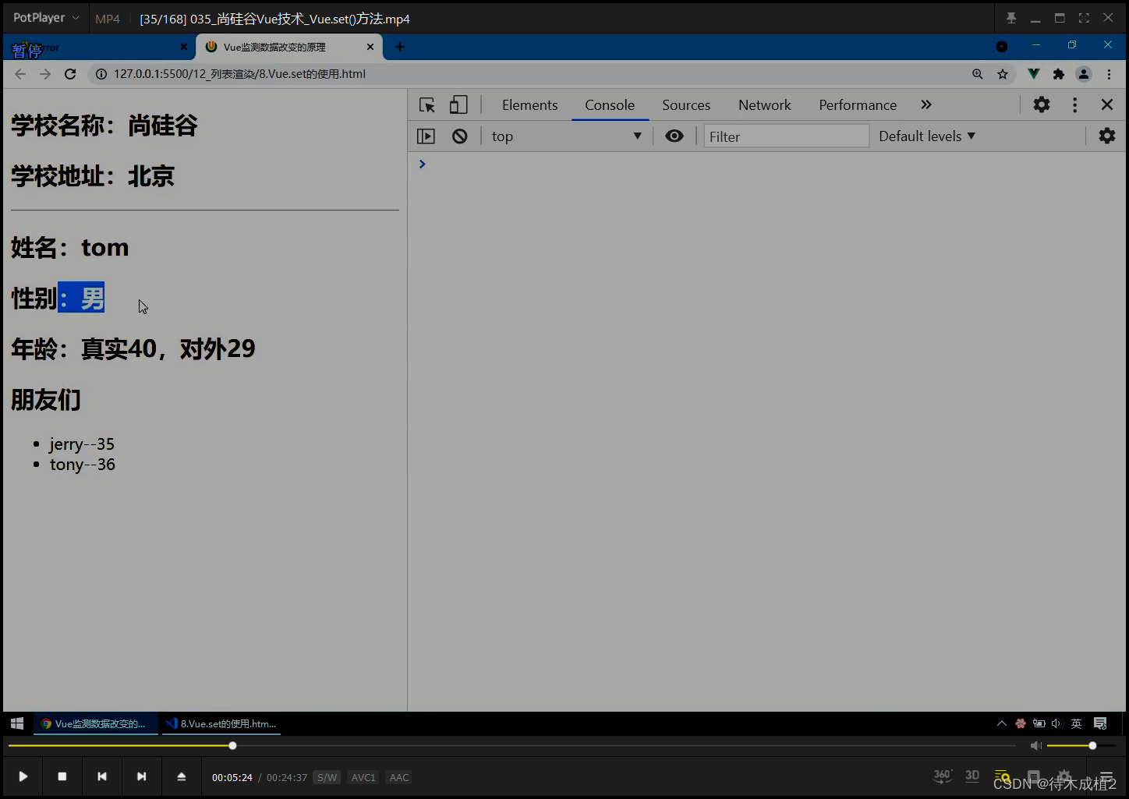Open the Windows Start button

(17, 723)
